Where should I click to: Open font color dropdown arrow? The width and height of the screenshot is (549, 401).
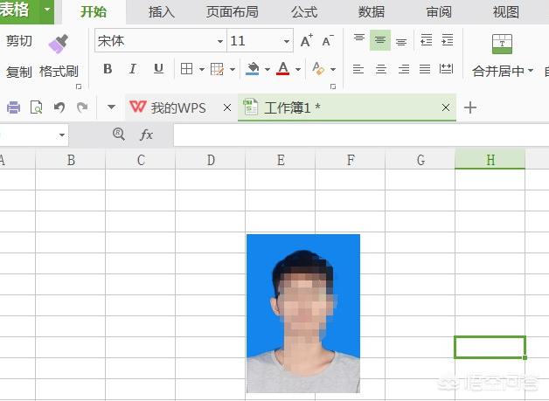tap(298, 69)
